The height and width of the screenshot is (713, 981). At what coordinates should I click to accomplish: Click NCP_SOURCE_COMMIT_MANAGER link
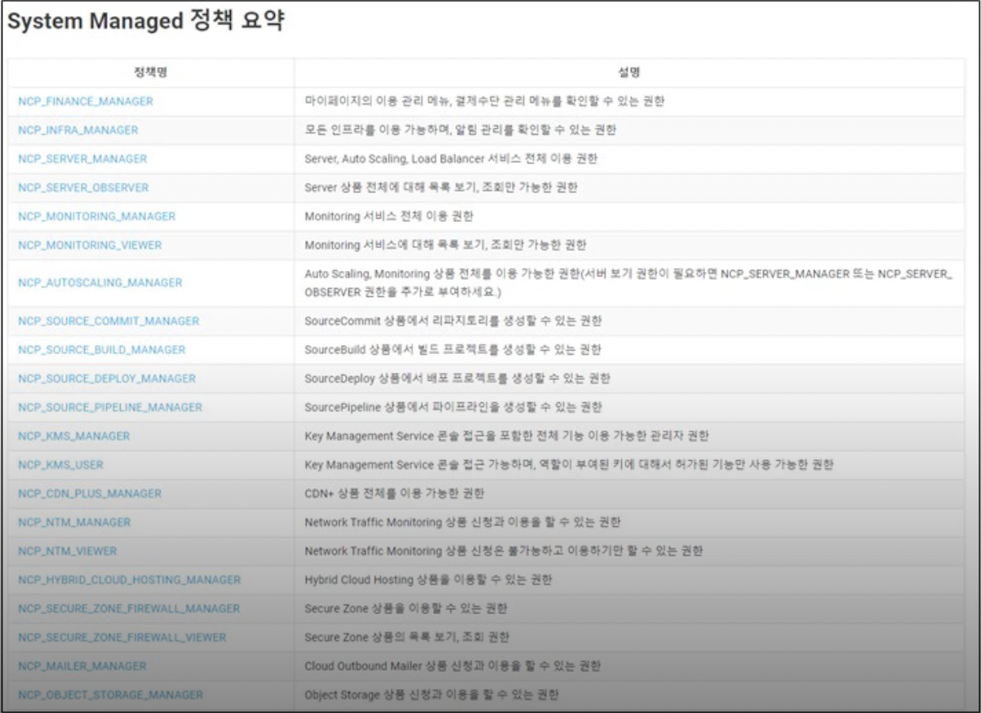coord(108,321)
